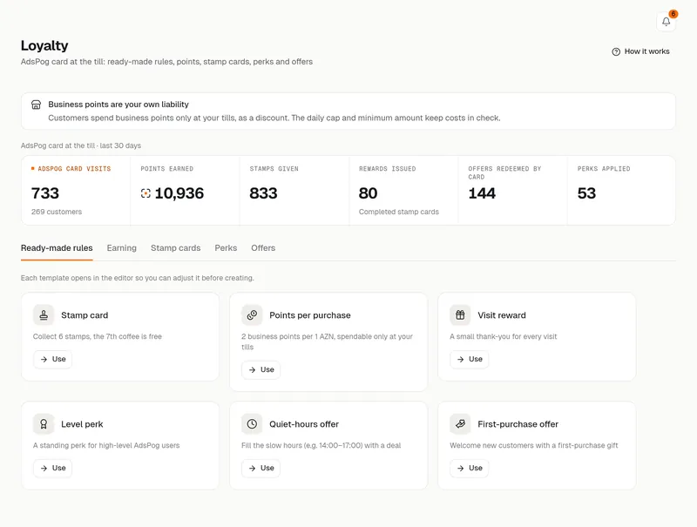Select the Ready-made rules tab
The image size is (697, 527).
coord(57,248)
